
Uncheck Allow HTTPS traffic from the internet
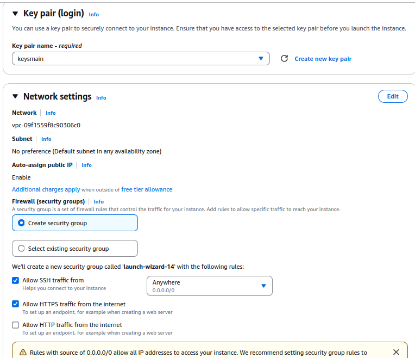(16, 305)
